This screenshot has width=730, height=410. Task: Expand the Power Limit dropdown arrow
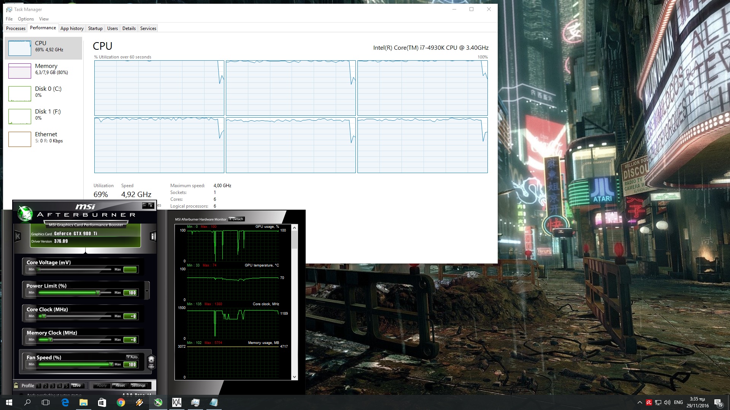click(147, 291)
